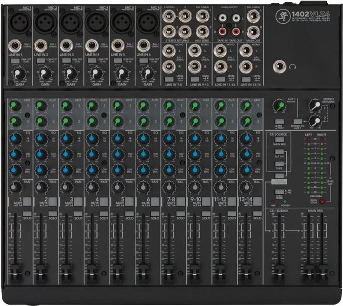Screen dimensions: 343x306
Task: Click the MIC 4 XLR input
Action: pos(96,22)
